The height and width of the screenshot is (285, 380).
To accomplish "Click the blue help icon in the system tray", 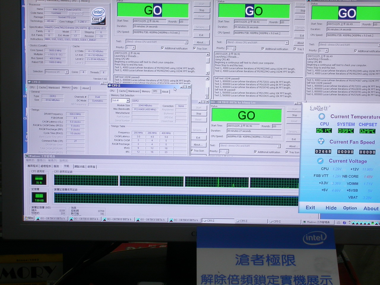I will click(x=344, y=222).
